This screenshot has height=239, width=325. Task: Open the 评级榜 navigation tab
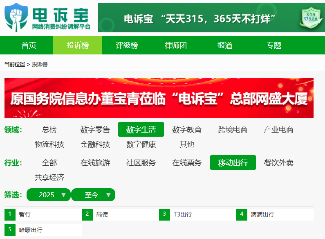[127, 45]
